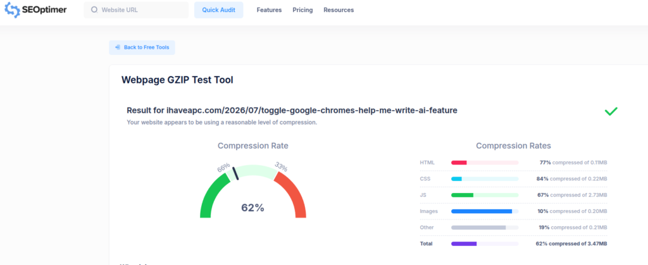Click the green segment of the gauge
The height and width of the screenshot is (265, 648).
pyautogui.click(x=211, y=197)
